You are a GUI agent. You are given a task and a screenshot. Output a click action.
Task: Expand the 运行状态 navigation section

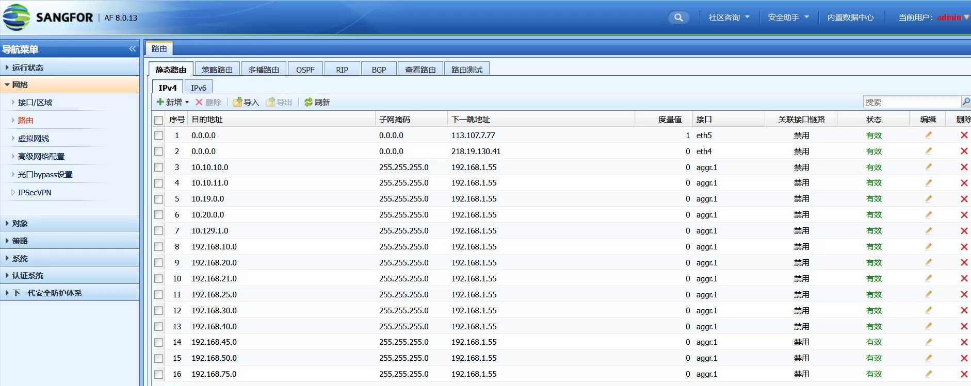(x=28, y=68)
